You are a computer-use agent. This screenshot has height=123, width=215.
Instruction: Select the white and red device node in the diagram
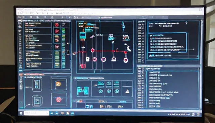point(126,37)
